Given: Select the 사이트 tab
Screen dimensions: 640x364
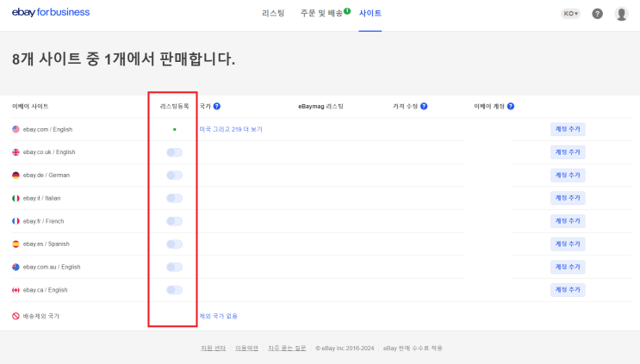Looking at the screenshot, I should 370,13.
